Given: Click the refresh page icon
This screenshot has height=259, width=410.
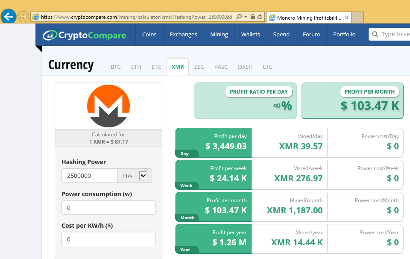Looking at the screenshot, I should pyautogui.click(x=259, y=17).
